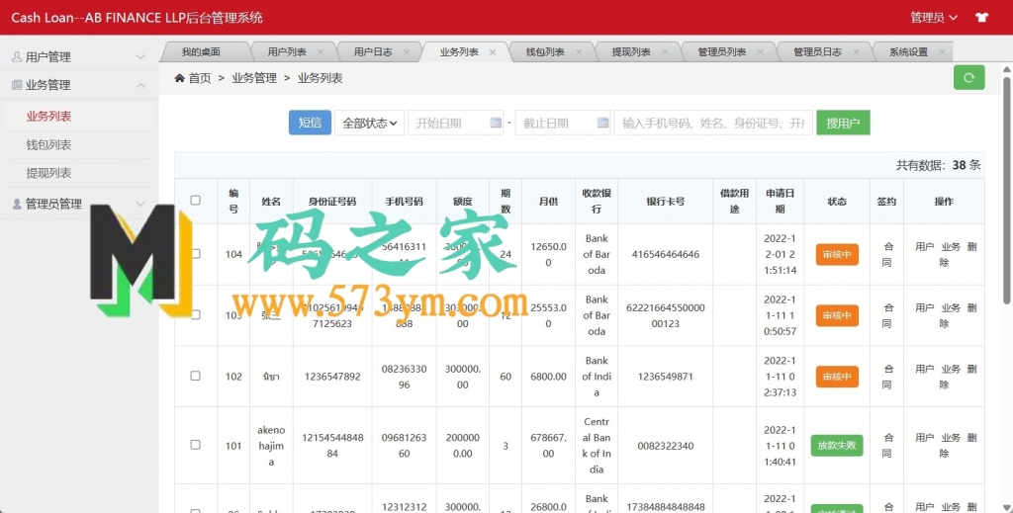Screen dimensions: 1013x513
Task: Click the vertical page scrollbar thumb
Action: tap(1006, 191)
